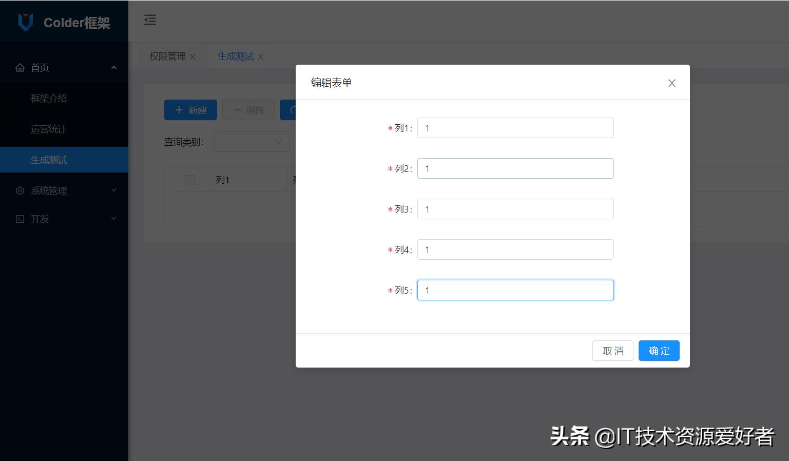Image resolution: width=789 pixels, height=461 pixels.
Task: Click the minus icon on 删除 button
Action: coord(237,109)
